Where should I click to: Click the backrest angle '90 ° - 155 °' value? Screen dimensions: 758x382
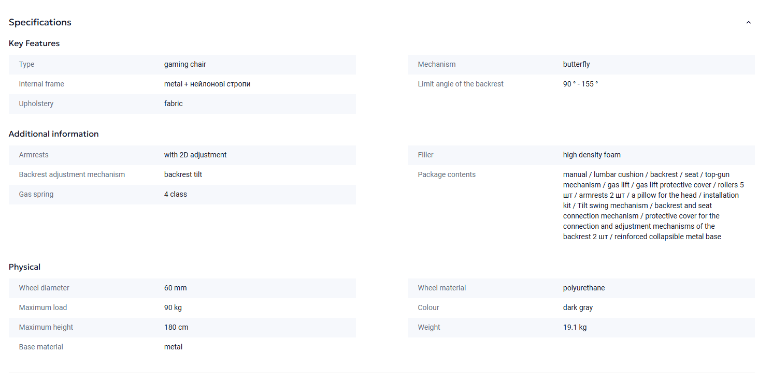coord(580,84)
